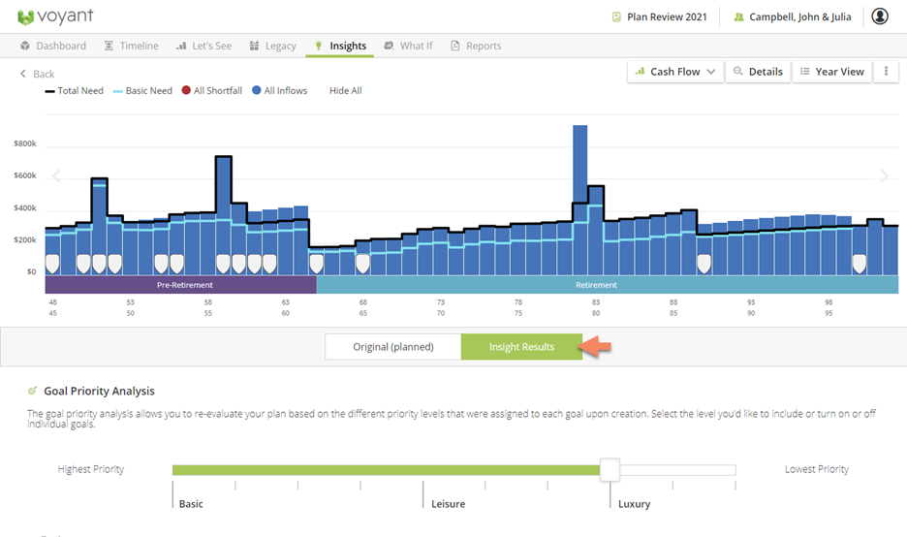Click the Plan Review 2021 icon
This screenshot has width=907, height=537.
tap(616, 17)
